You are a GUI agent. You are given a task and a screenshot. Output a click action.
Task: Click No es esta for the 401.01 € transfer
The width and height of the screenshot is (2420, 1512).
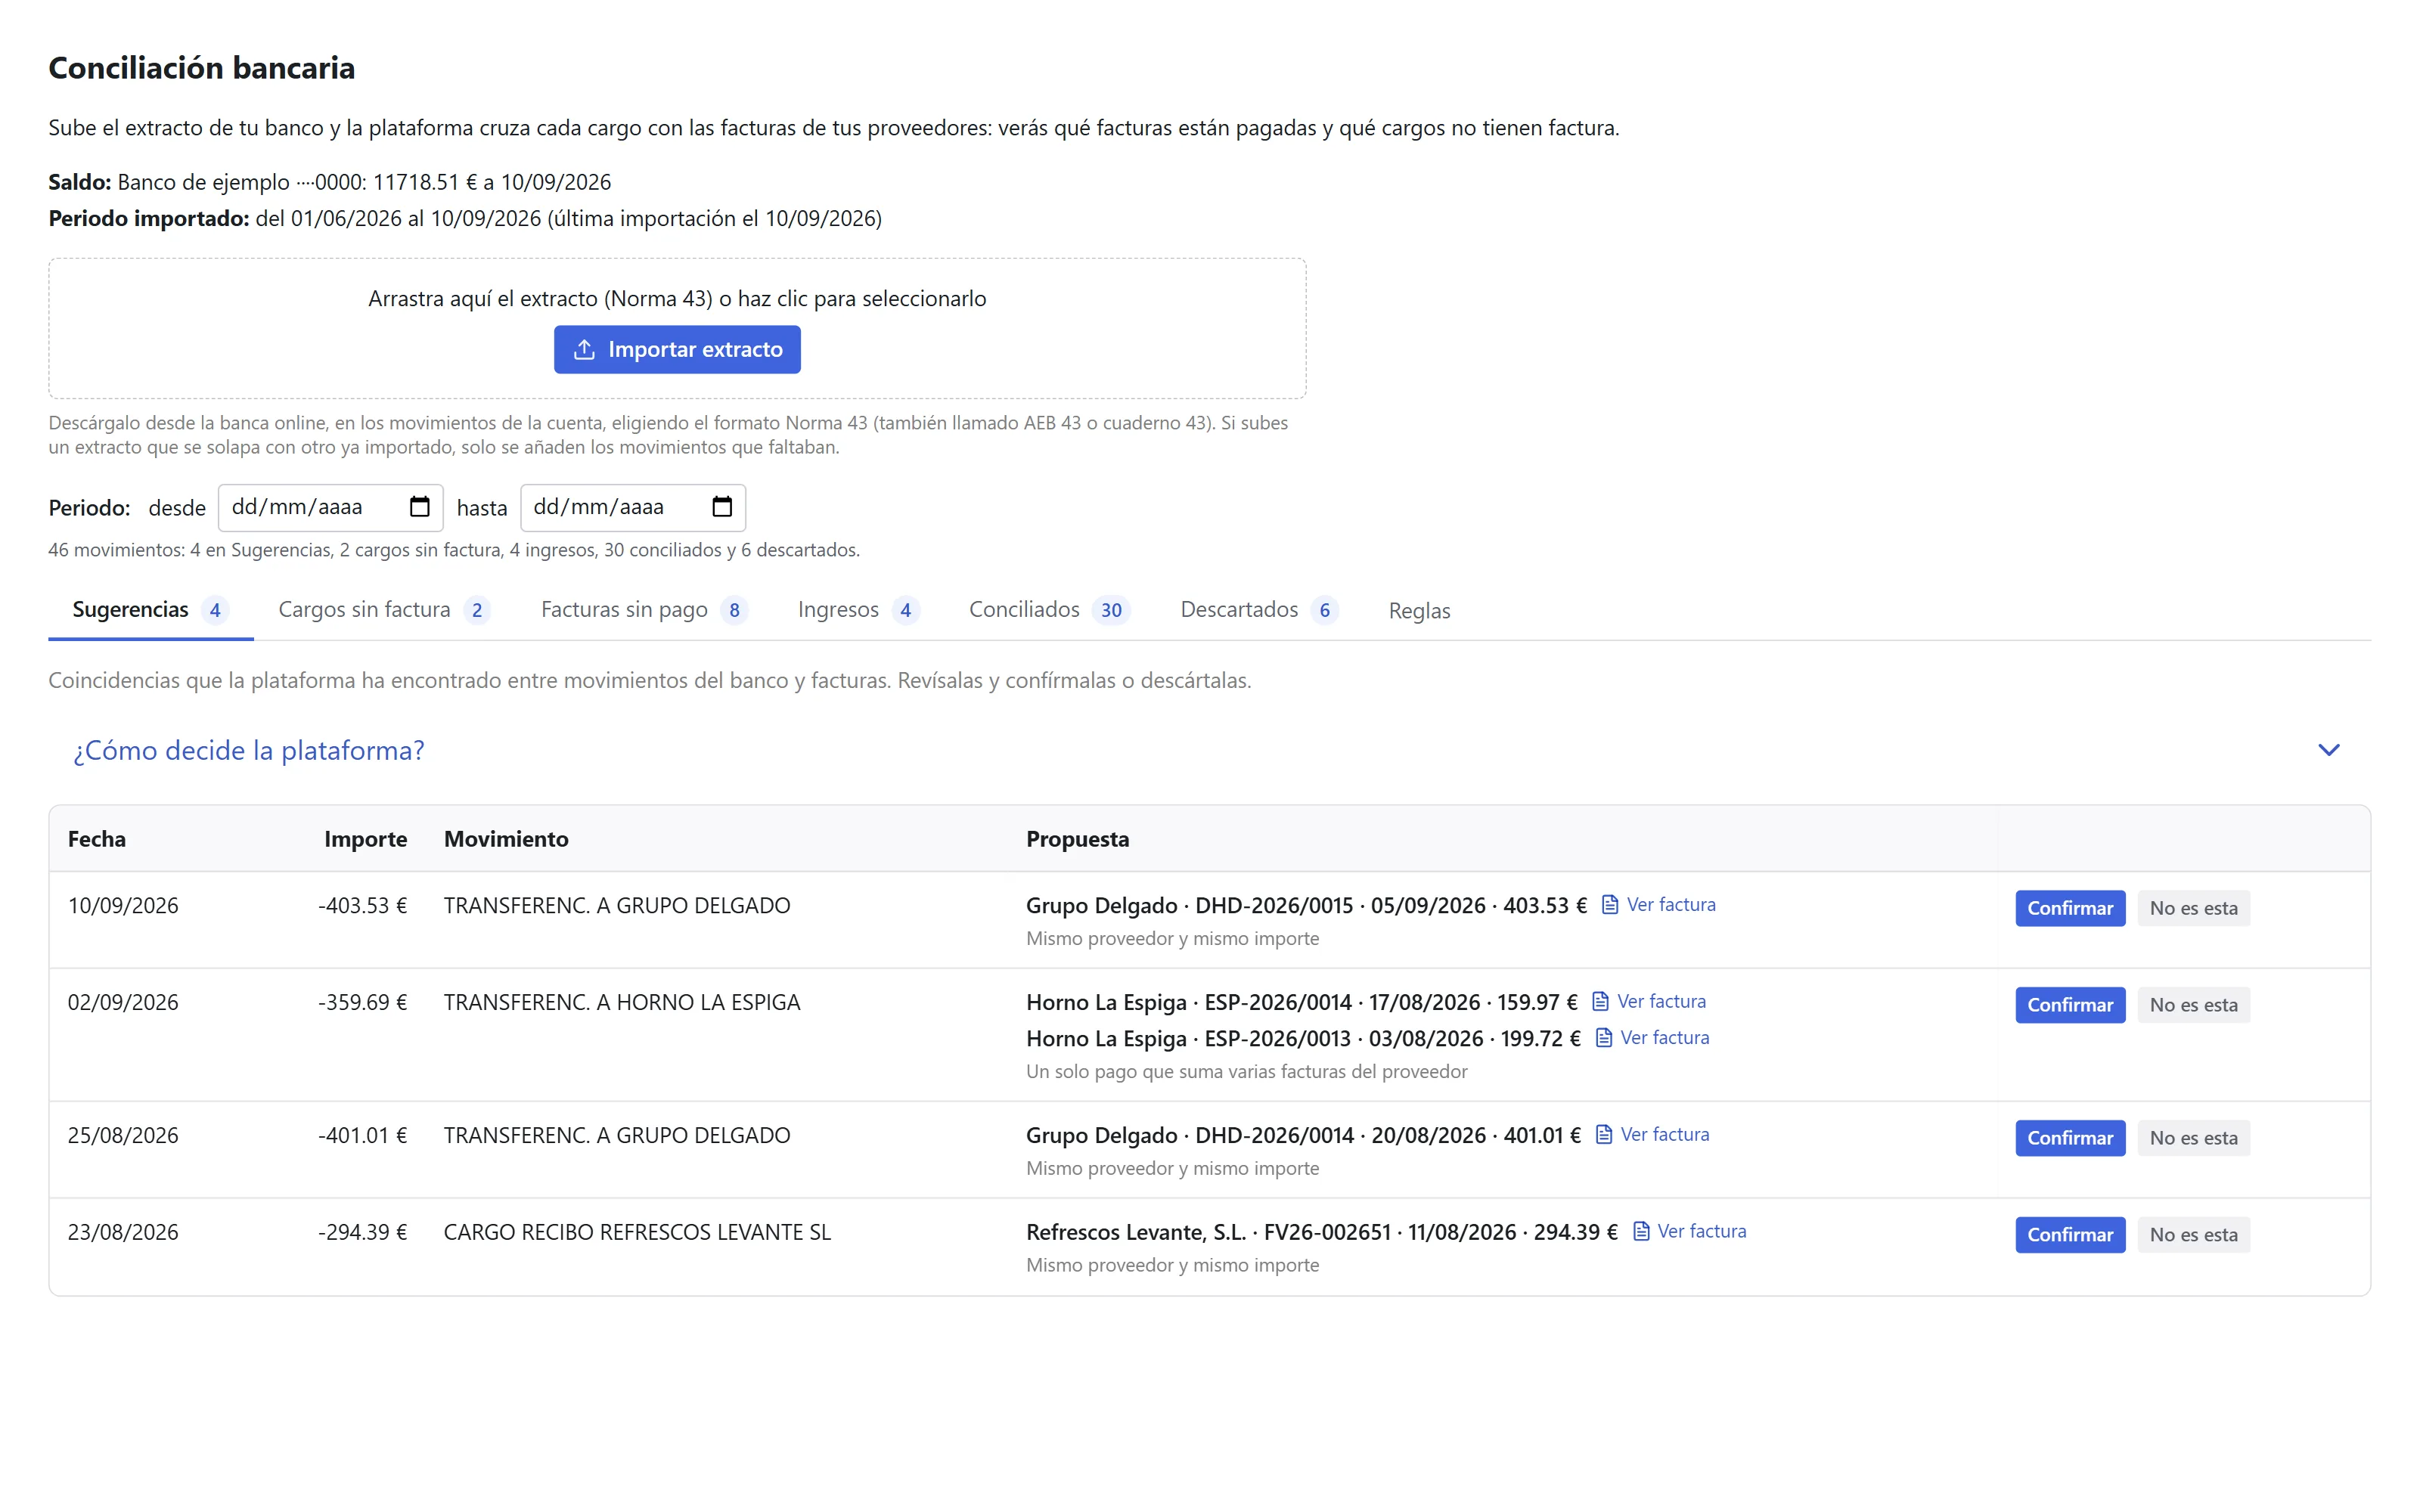2193,1138
